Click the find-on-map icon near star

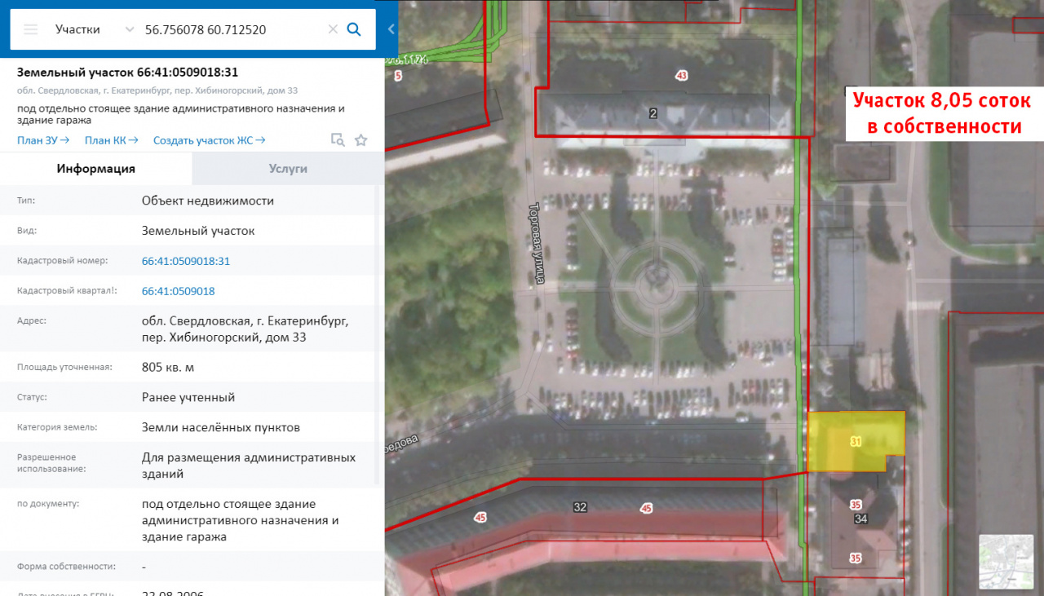(x=338, y=139)
